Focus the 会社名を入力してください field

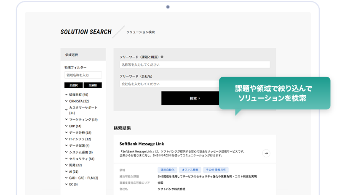[169, 84]
